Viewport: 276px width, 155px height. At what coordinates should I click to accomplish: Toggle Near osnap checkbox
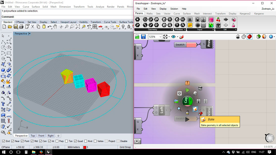pyautogui.click(x=12, y=141)
